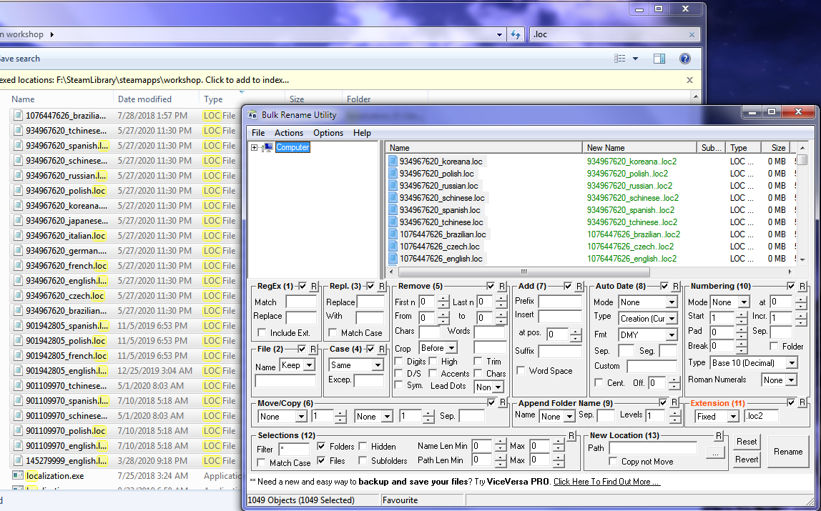Click the Computer tree icon
Image resolution: width=821 pixels, height=511 pixels.
(268, 147)
